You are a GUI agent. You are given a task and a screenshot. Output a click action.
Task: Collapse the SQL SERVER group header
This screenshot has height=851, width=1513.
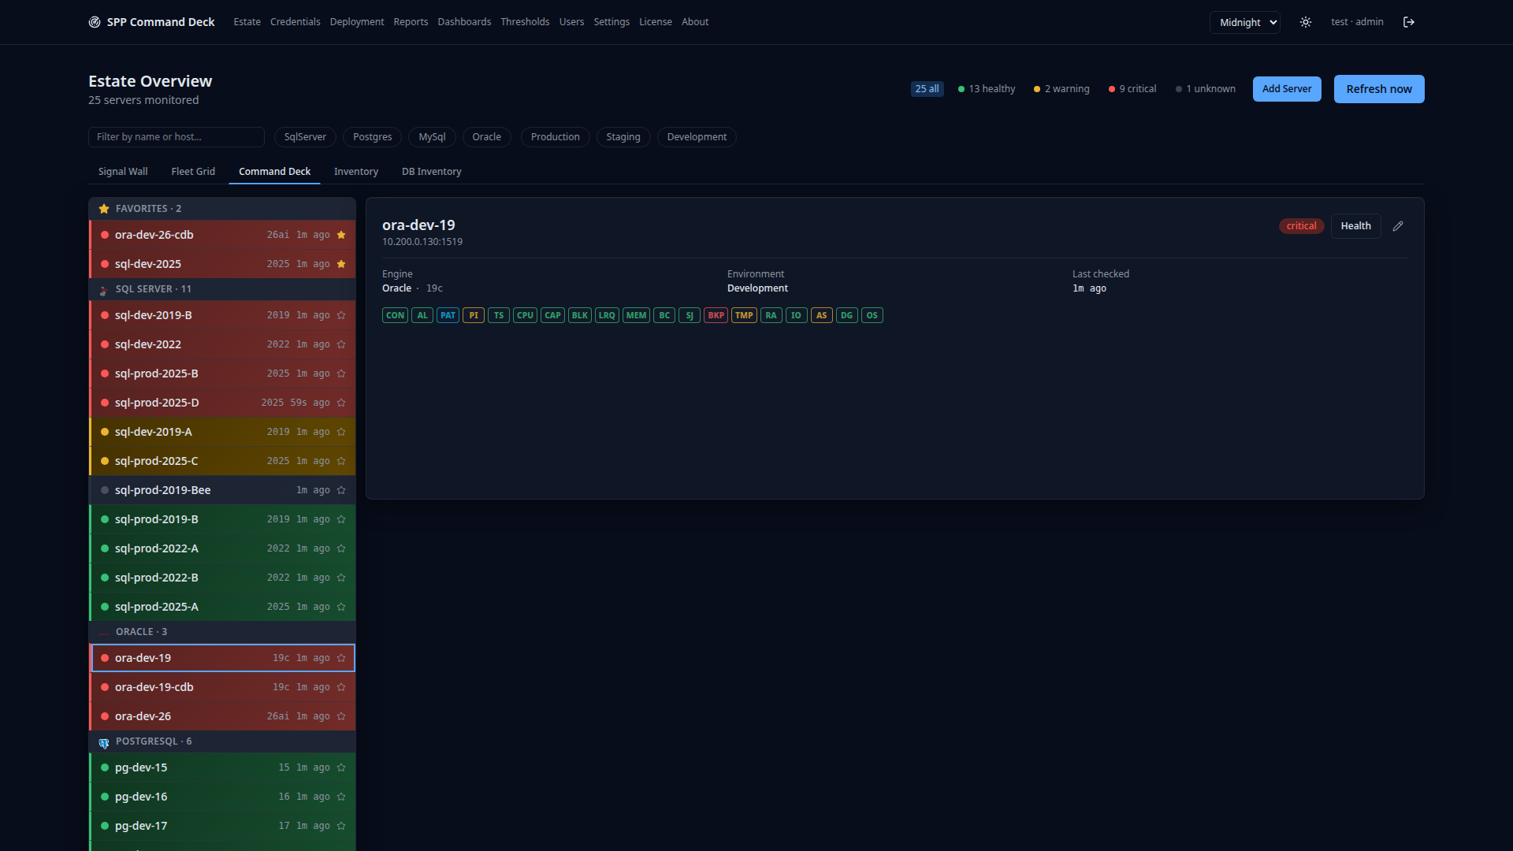(x=222, y=289)
